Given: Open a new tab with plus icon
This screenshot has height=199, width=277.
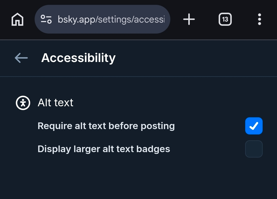Looking at the screenshot, I should point(189,19).
